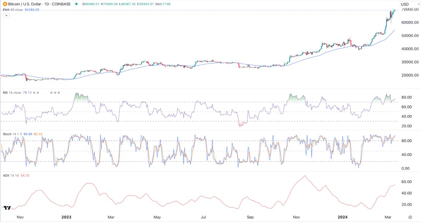421x222 pixels.
Task: Collapse the main price pane with the arrow button
Action: (6, 15)
